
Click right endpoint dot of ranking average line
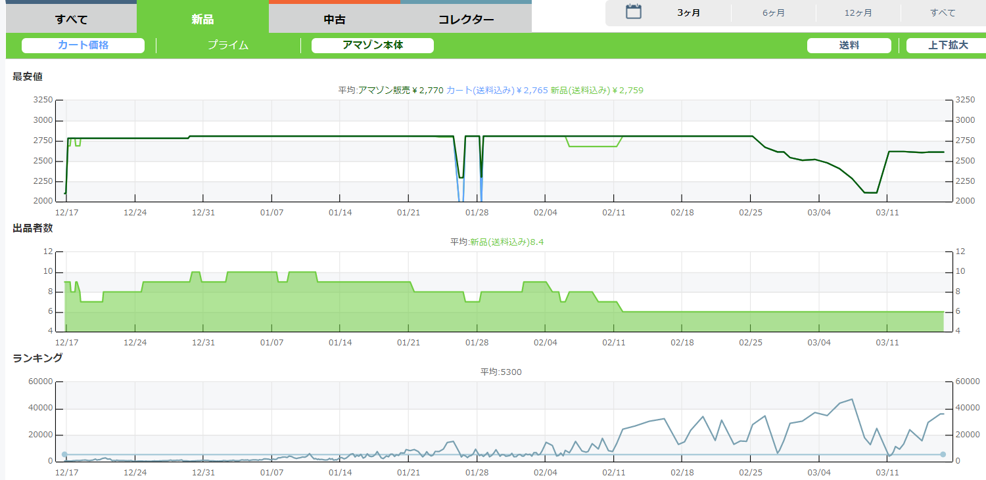943,454
